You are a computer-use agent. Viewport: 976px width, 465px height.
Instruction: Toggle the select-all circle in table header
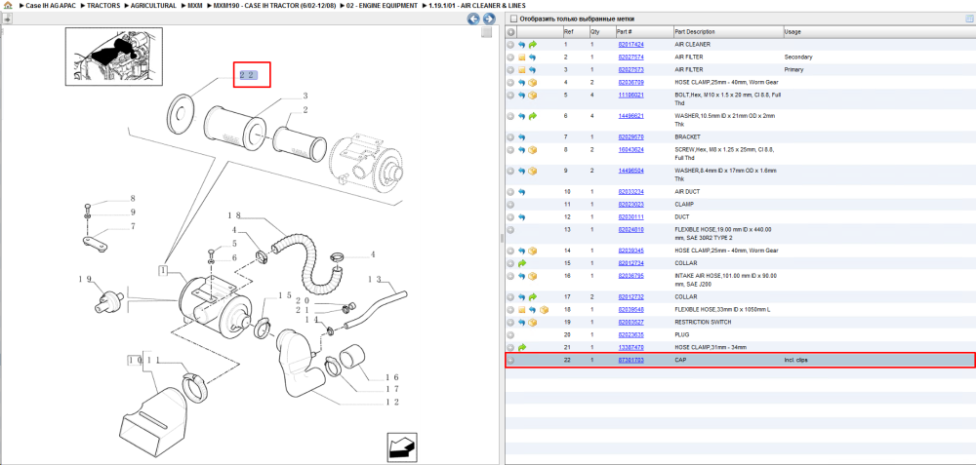(510, 32)
